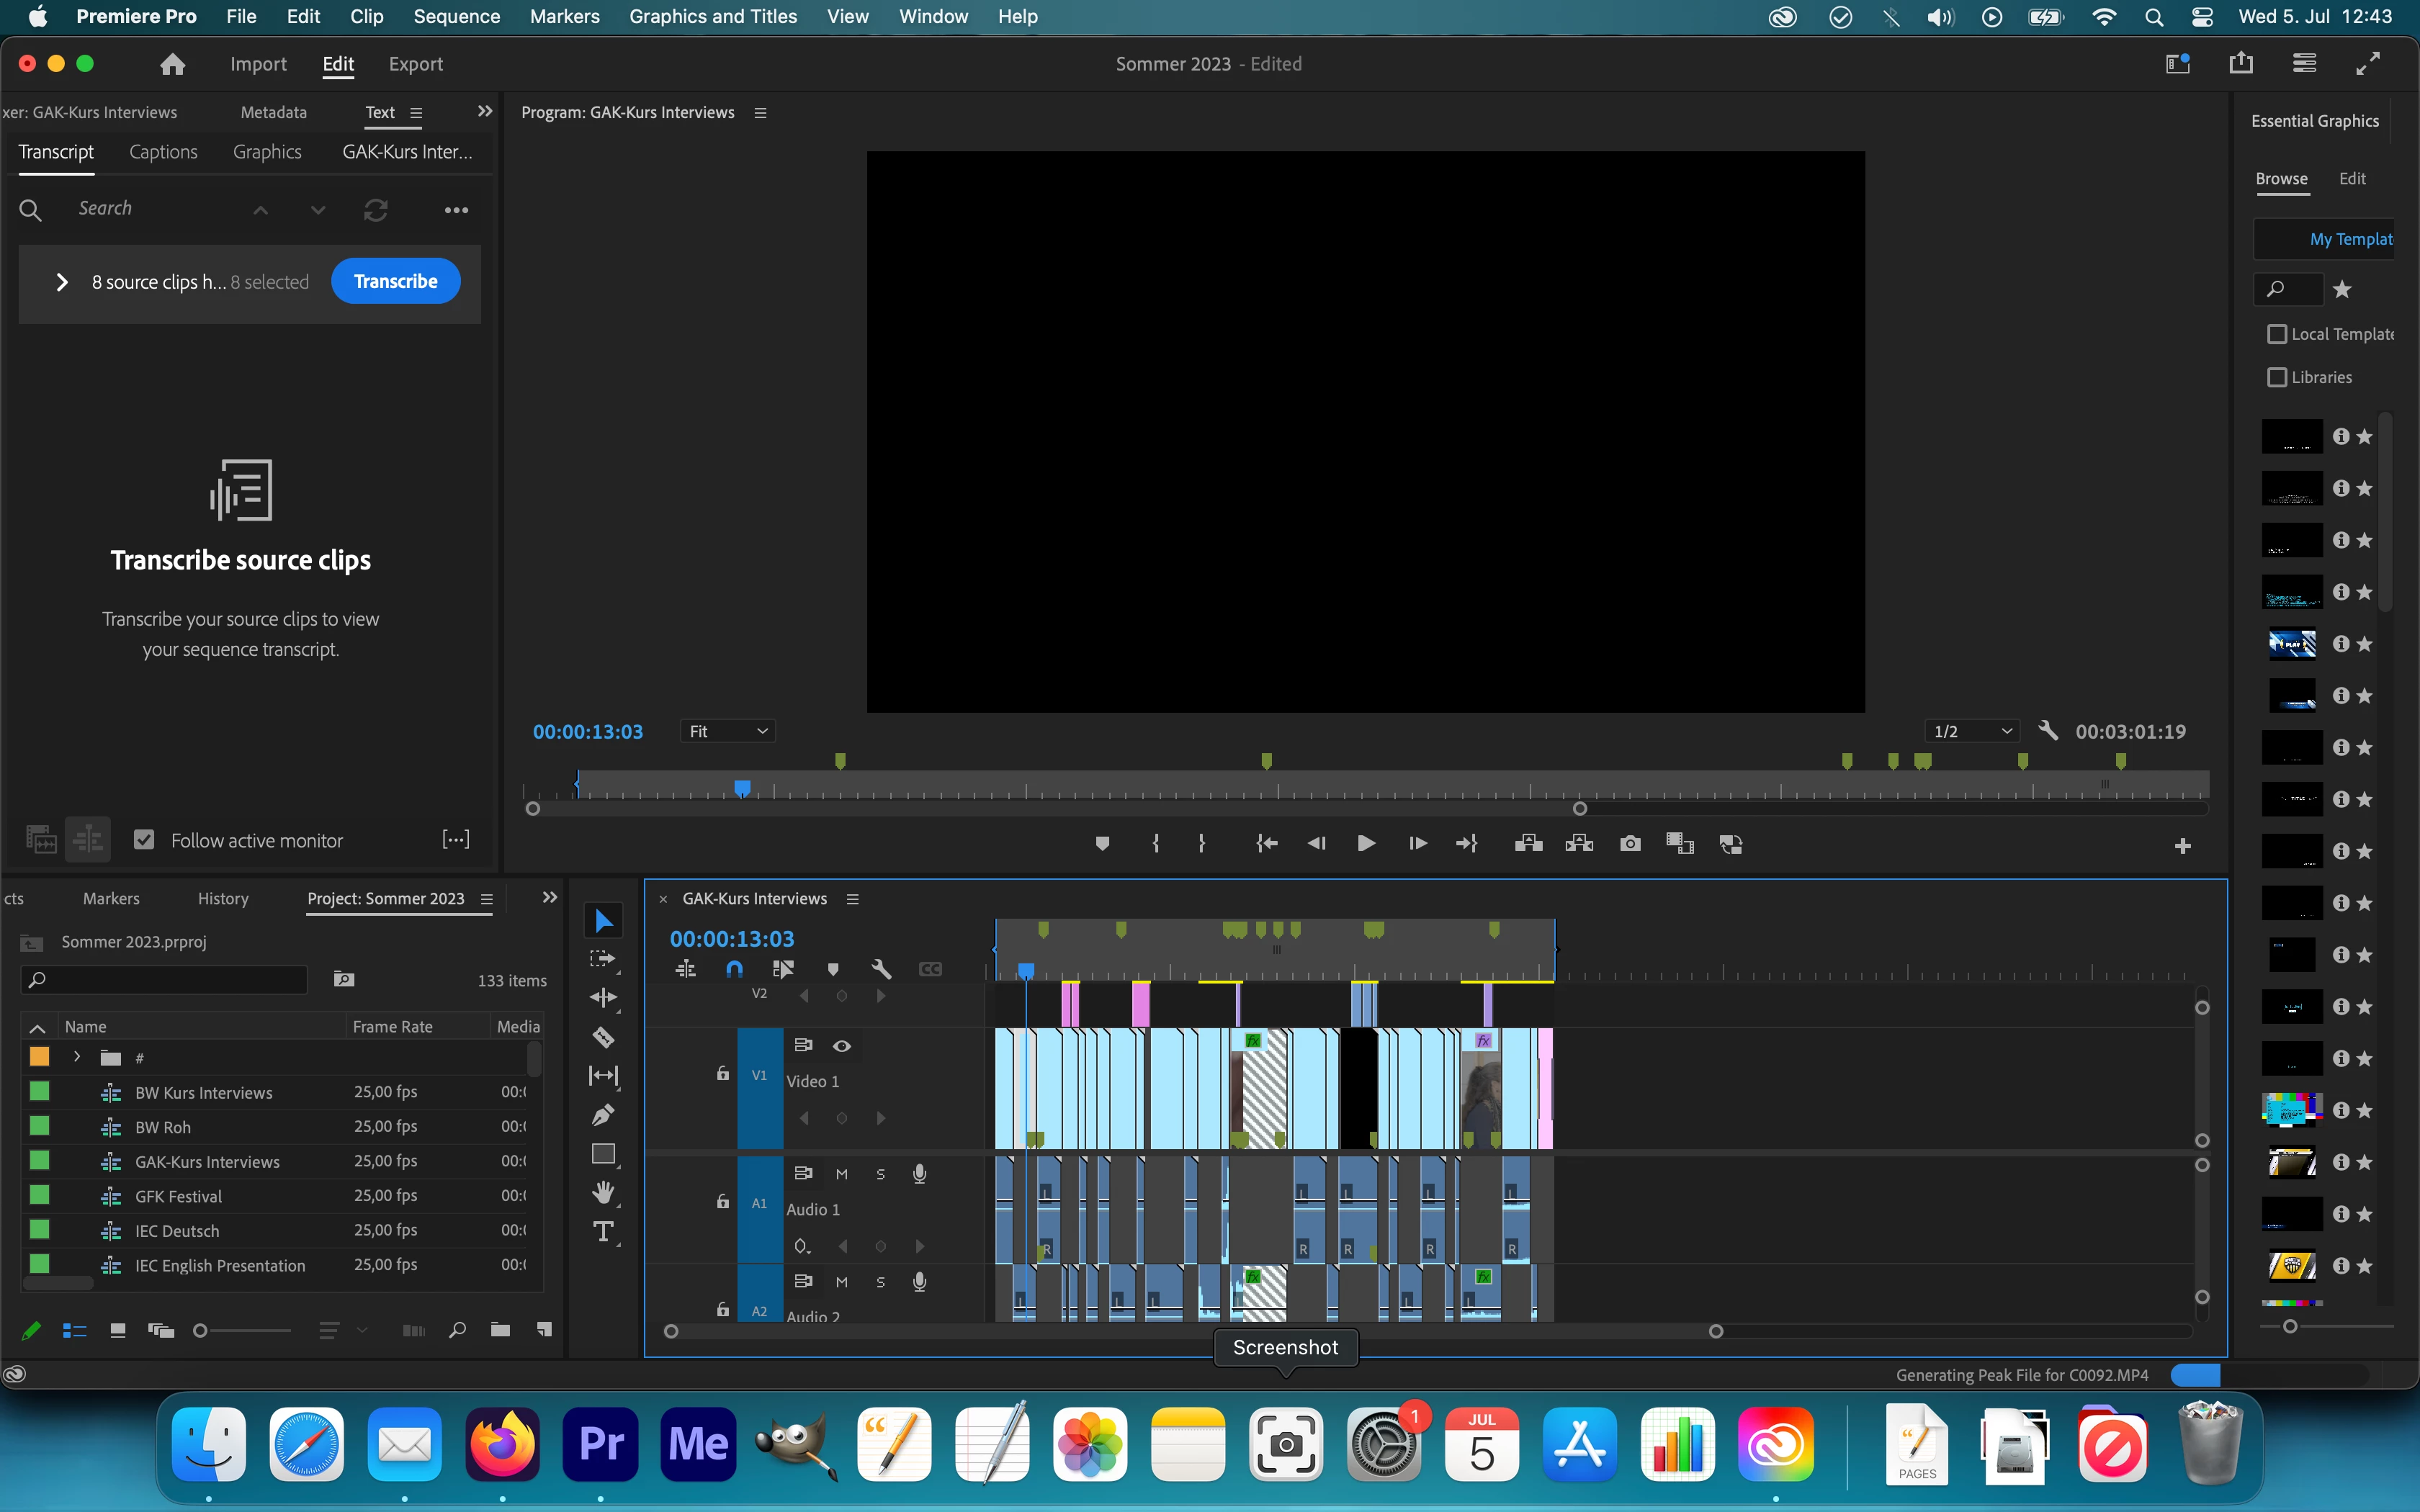Toggle Video 1 track eye visibility

pyautogui.click(x=842, y=1046)
